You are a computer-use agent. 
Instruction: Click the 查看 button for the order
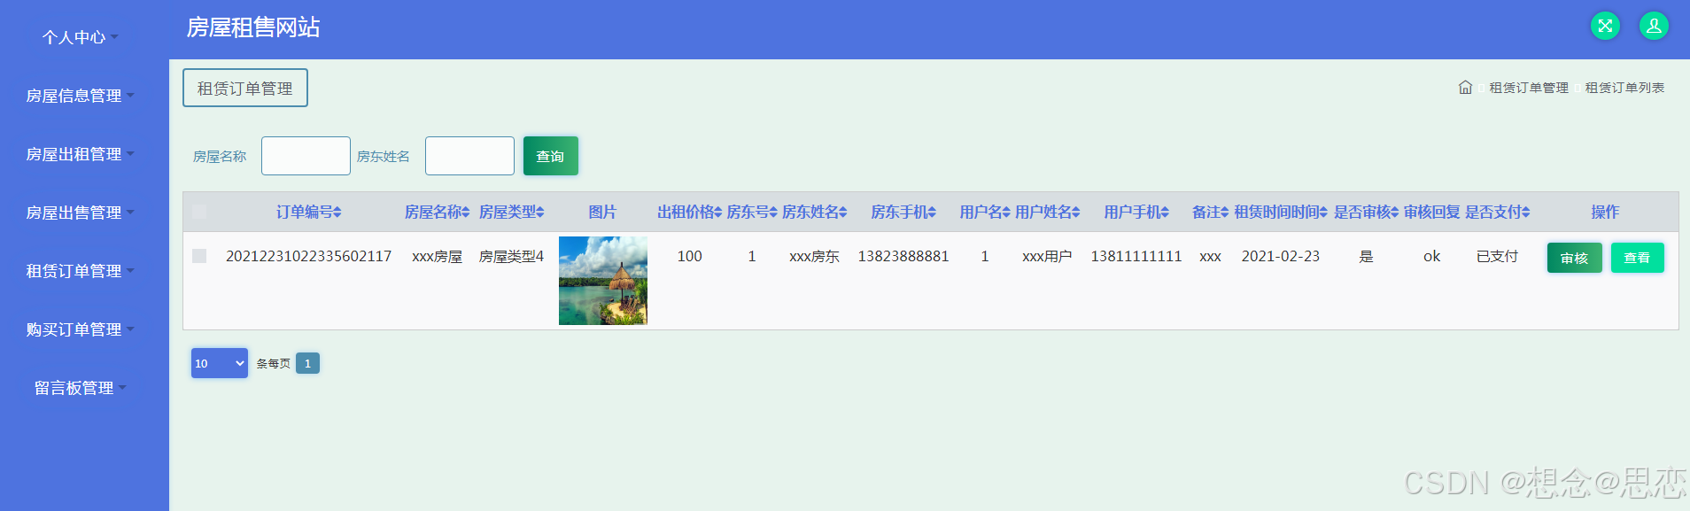tap(1637, 258)
